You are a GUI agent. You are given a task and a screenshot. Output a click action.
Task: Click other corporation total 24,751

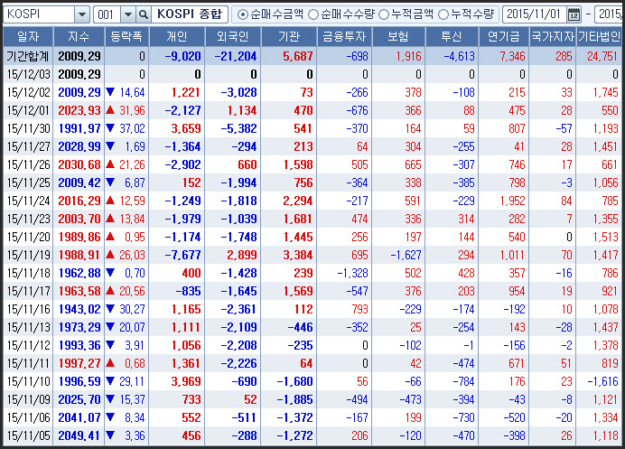(x=602, y=56)
